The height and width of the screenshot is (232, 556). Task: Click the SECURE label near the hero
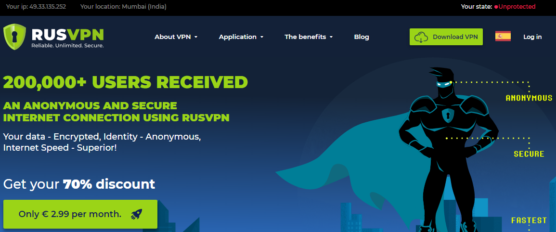529,154
